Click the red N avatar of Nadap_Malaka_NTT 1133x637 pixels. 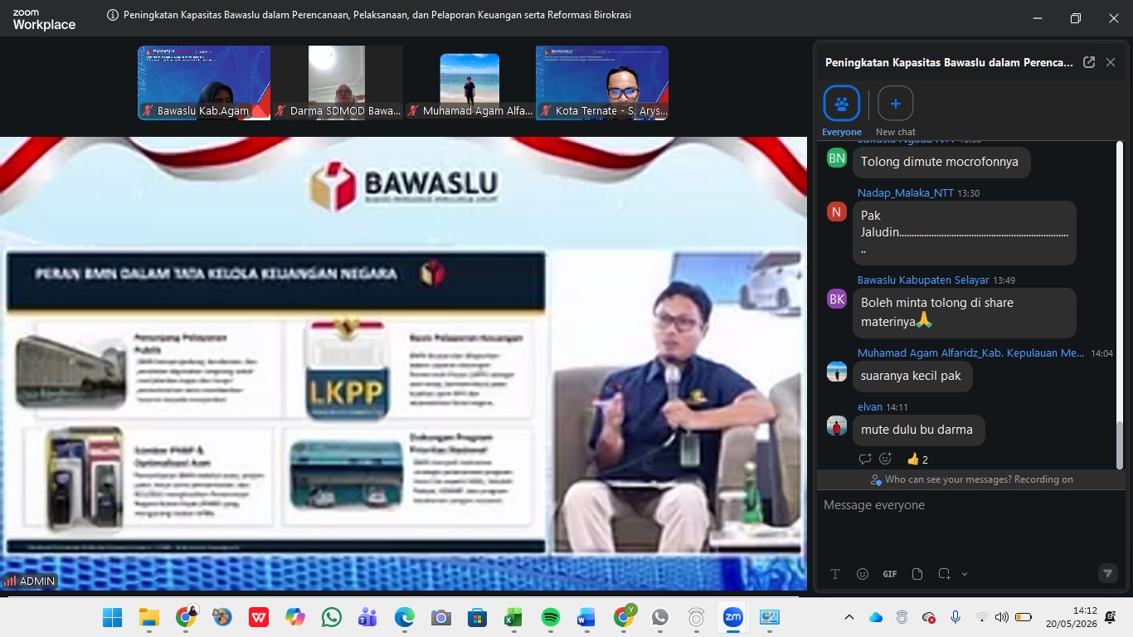click(837, 212)
